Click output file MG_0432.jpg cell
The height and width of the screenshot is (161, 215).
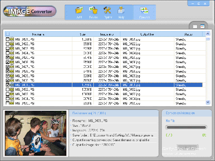coord(147,89)
